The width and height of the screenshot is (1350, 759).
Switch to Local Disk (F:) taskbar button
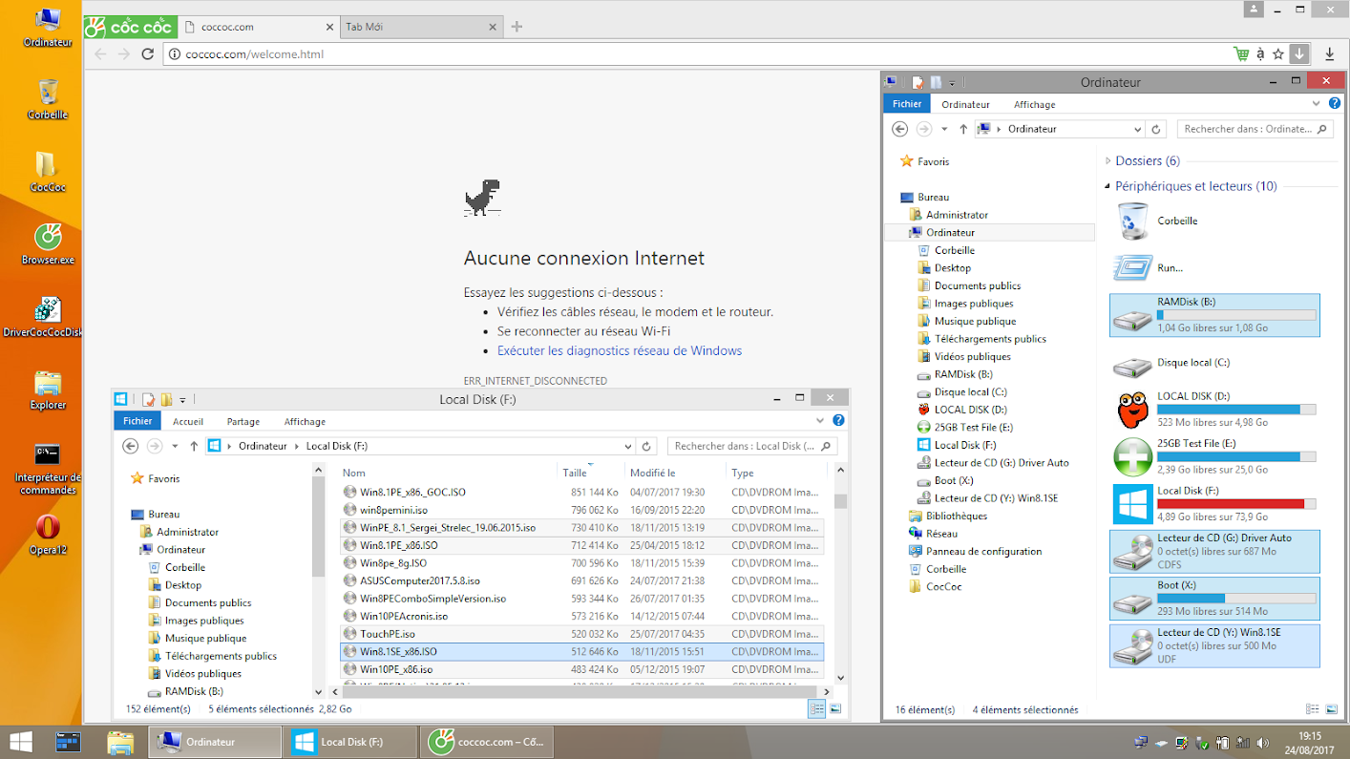click(x=351, y=742)
